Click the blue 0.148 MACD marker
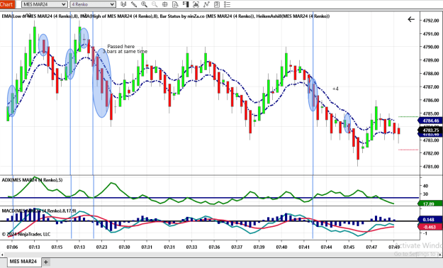Viewport: 443px width, 268px height. click(430, 219)
